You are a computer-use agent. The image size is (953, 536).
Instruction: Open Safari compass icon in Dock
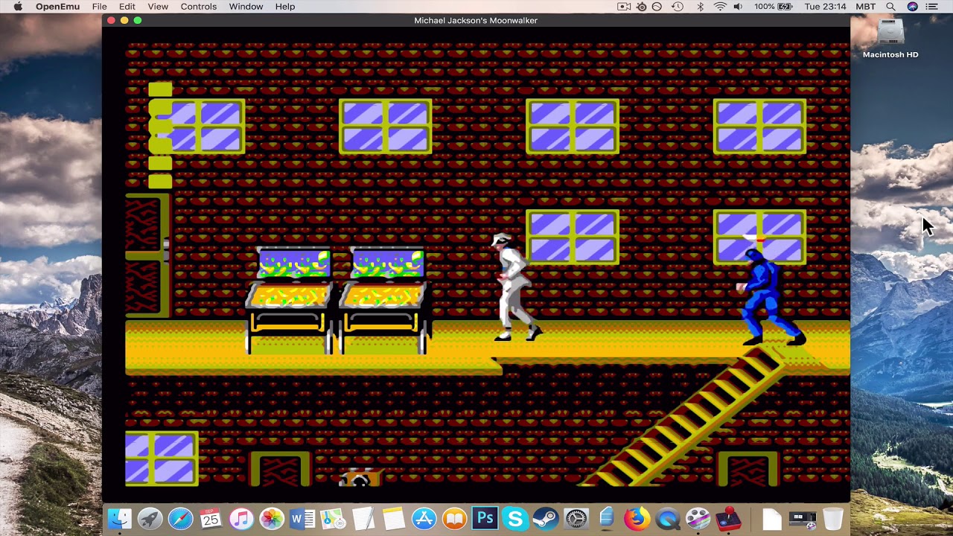(x=180, y=519)
